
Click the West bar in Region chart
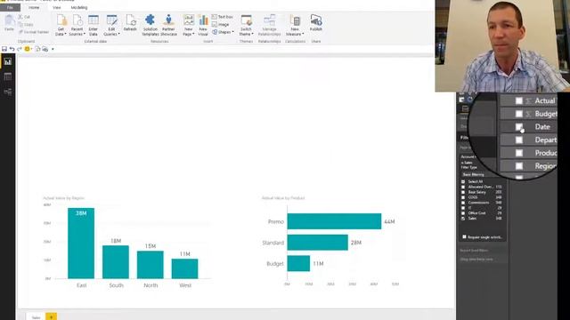pos(184,268)
